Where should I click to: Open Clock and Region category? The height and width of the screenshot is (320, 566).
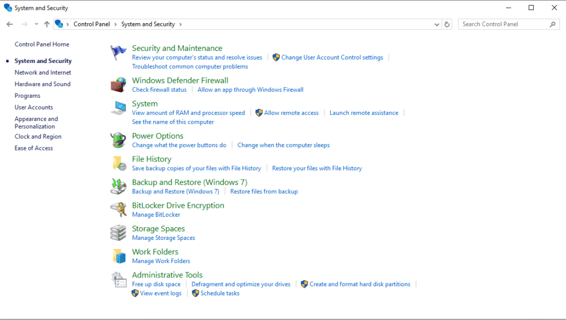click(38, 137)
